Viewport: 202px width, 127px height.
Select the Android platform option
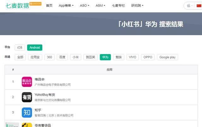pos(35,47)
